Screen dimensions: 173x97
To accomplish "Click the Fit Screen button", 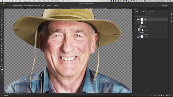I will pyautogui.click(x=49, y=6).
